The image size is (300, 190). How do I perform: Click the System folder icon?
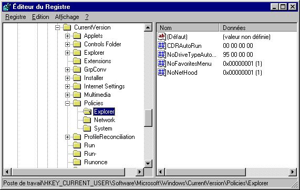pyautogui.click(x=87, y=128)
